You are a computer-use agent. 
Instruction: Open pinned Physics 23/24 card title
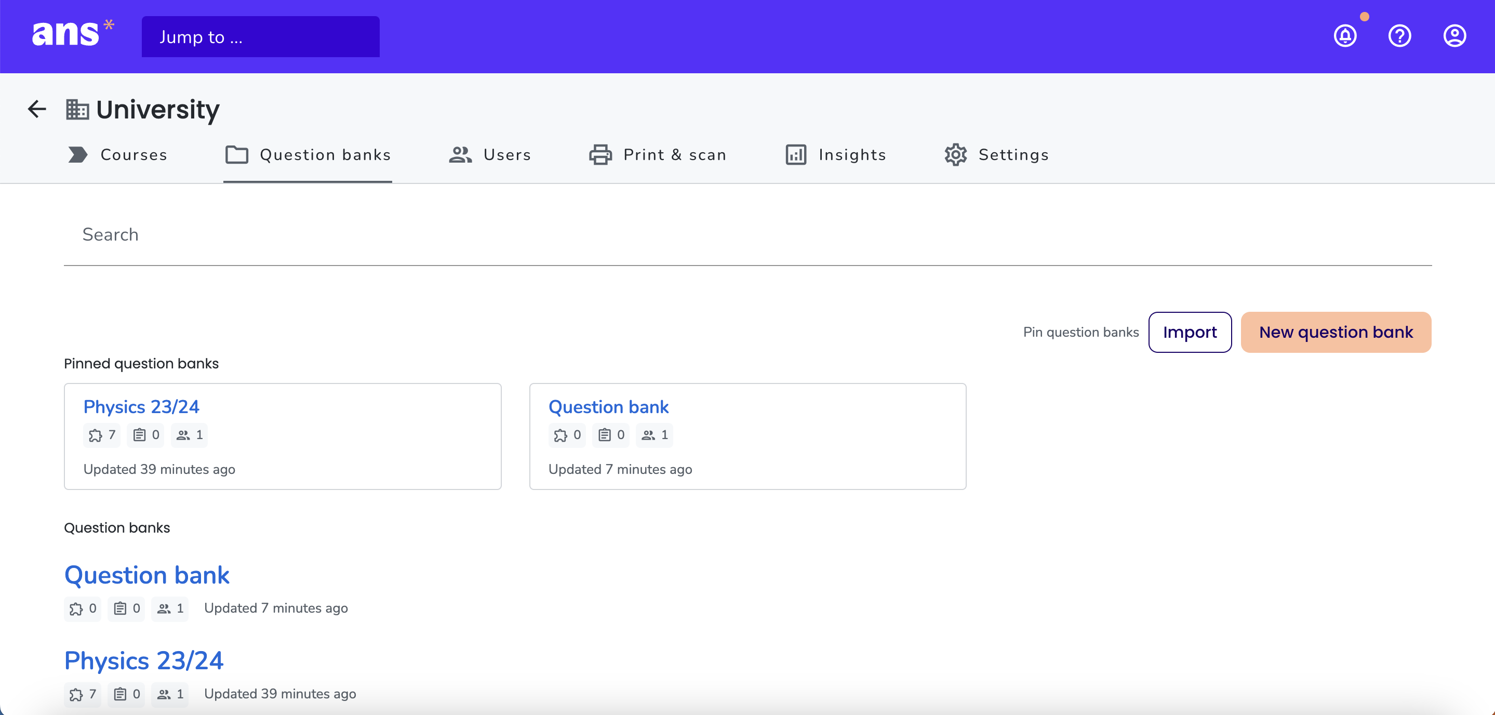click(x=141, y=407)
